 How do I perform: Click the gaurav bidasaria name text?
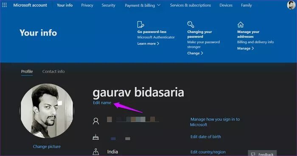point(138,92)
